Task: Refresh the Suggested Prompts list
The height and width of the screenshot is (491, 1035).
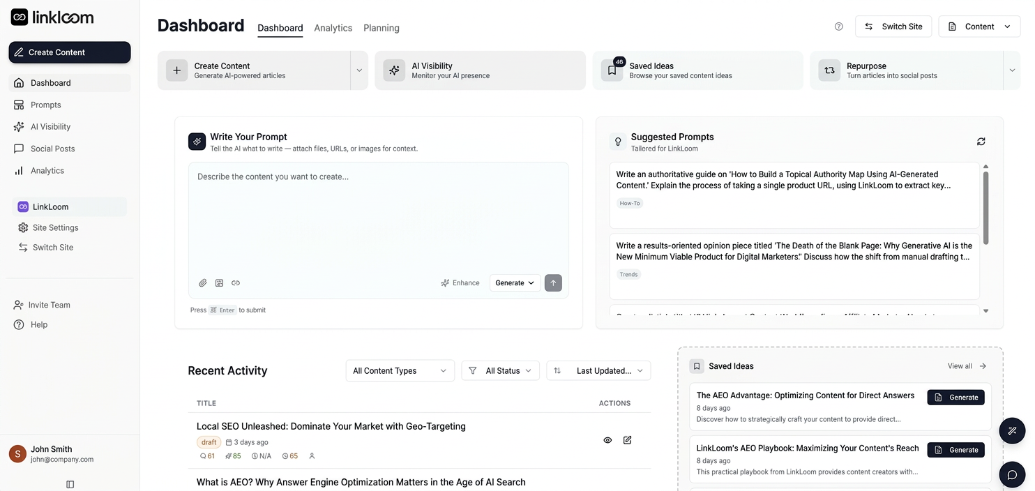Action: point(981,141)
